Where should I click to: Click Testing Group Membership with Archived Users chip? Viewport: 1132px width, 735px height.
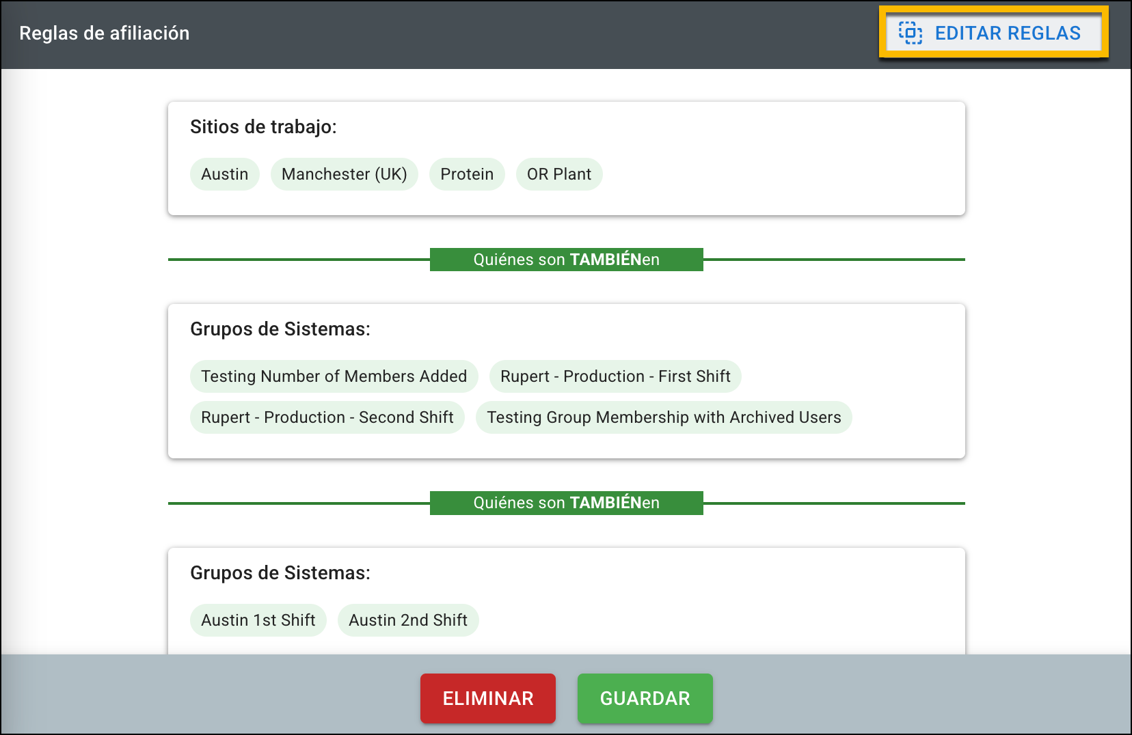coord(664,417)
